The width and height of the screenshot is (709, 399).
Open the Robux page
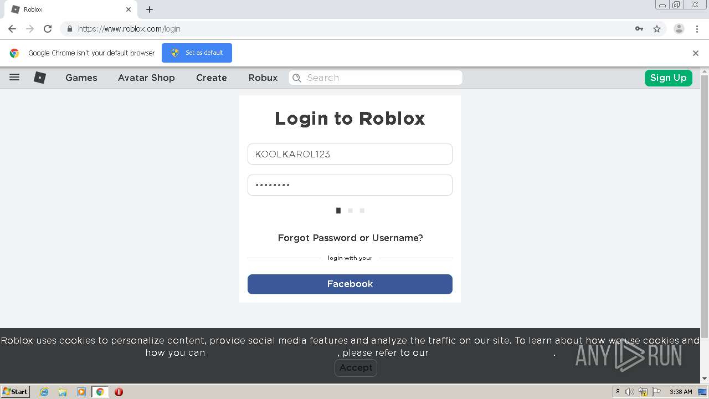(263, 78)
